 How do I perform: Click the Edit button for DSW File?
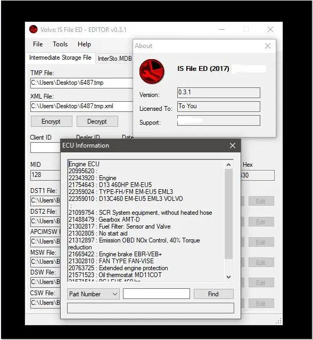261,282
